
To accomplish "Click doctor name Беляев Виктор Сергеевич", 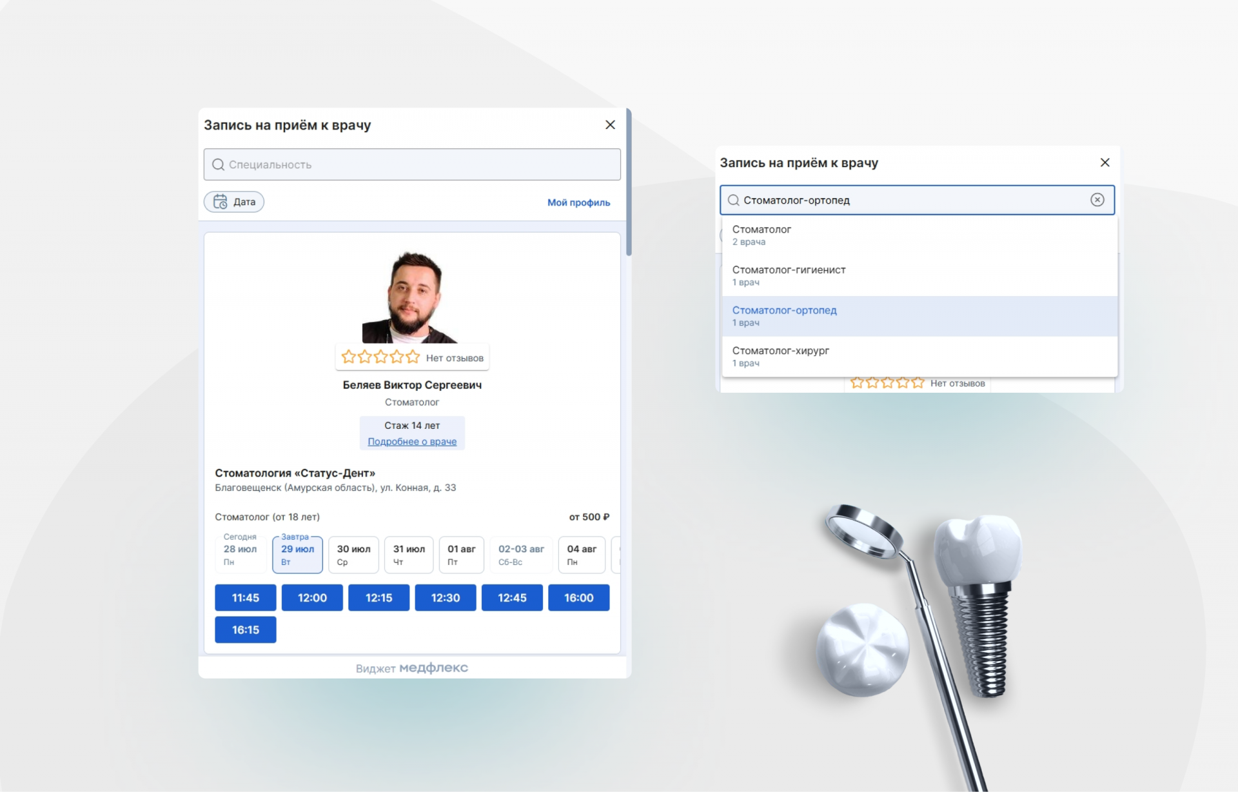I will pyautogui.click(x=412, y=385).
